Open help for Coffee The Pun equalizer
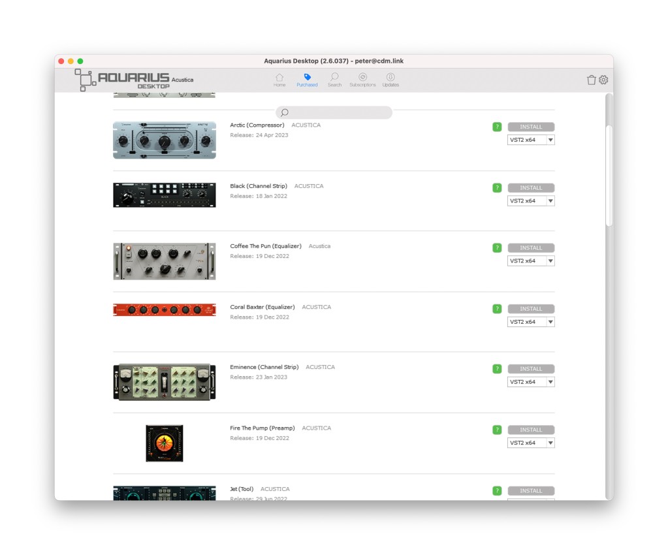668x555 pixels. [497, 248]
